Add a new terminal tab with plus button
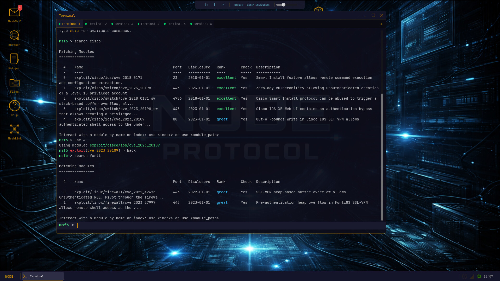500x281 pixels. (381, 24)
